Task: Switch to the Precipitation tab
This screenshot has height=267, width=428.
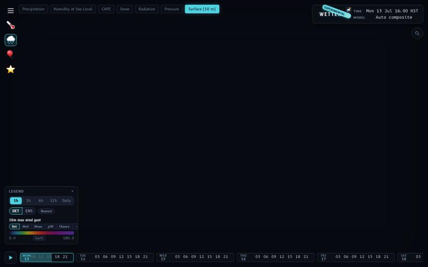Action: [33, 9]
